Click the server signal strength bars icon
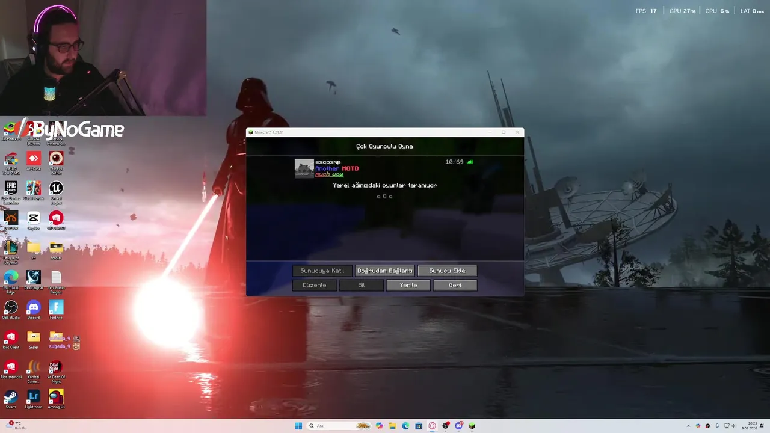The width and height of the screenshot is (770, 433). 470,162
